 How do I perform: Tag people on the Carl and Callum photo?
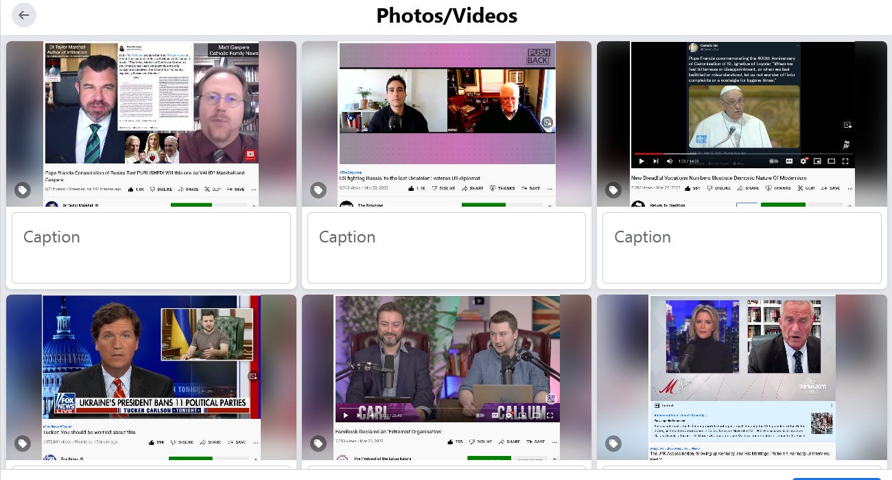(x=318, y=444)
